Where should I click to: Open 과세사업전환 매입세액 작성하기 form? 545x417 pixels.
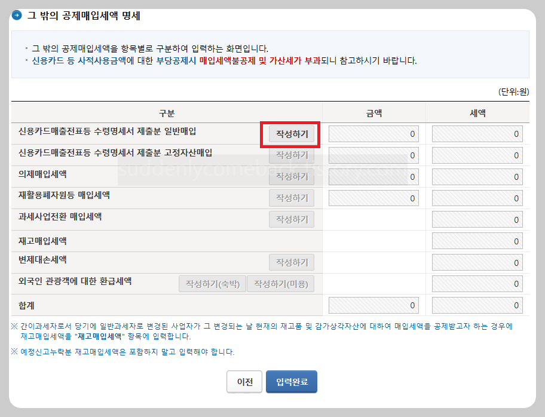click(x=291, y=219)
